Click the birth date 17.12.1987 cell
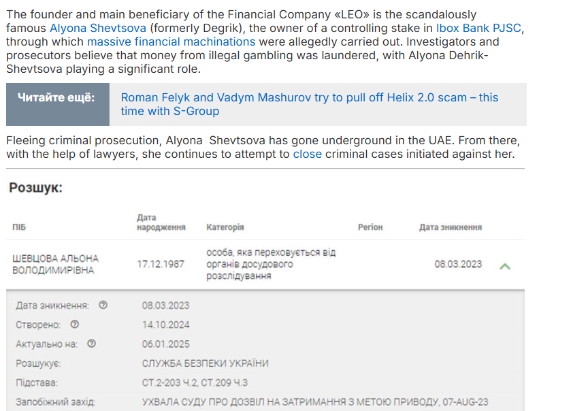Image resolution: width=571 pixels, height=411 pixels. click(161, 264)
